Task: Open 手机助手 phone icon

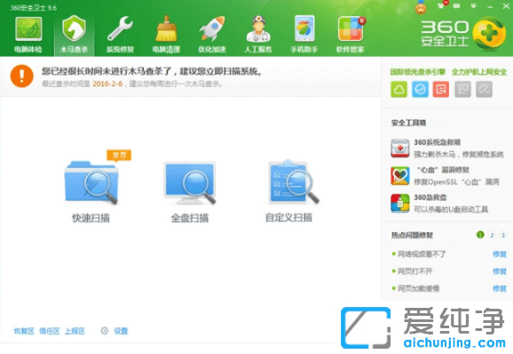Action: click(x=304, y=35)
